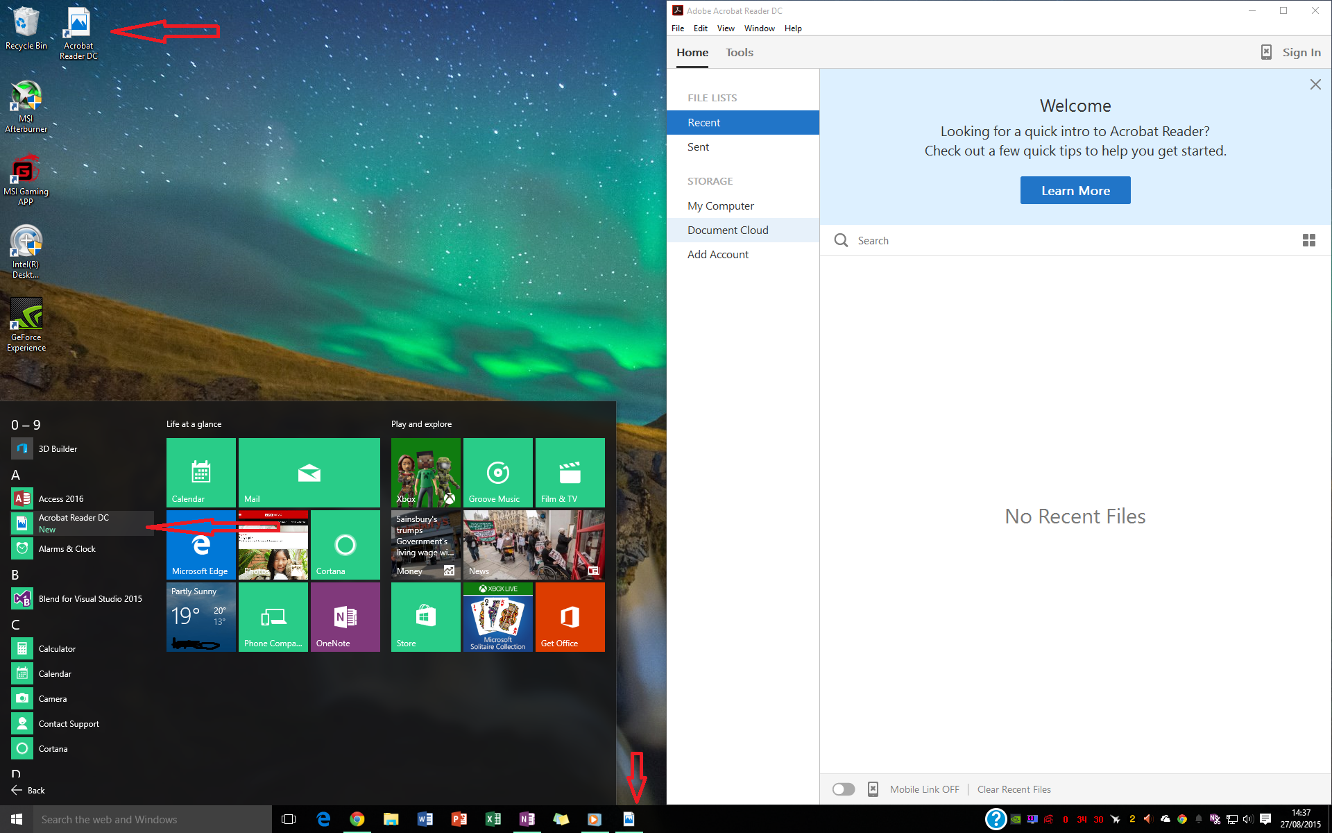Open My Computer storage in Acrobat

pyautogui.click(x=720, y=205)
